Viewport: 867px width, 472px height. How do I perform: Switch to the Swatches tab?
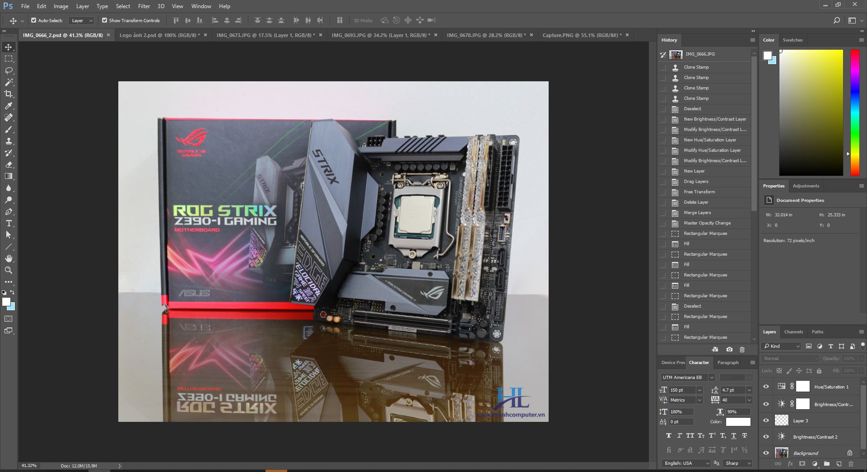(x=792, y=40)
